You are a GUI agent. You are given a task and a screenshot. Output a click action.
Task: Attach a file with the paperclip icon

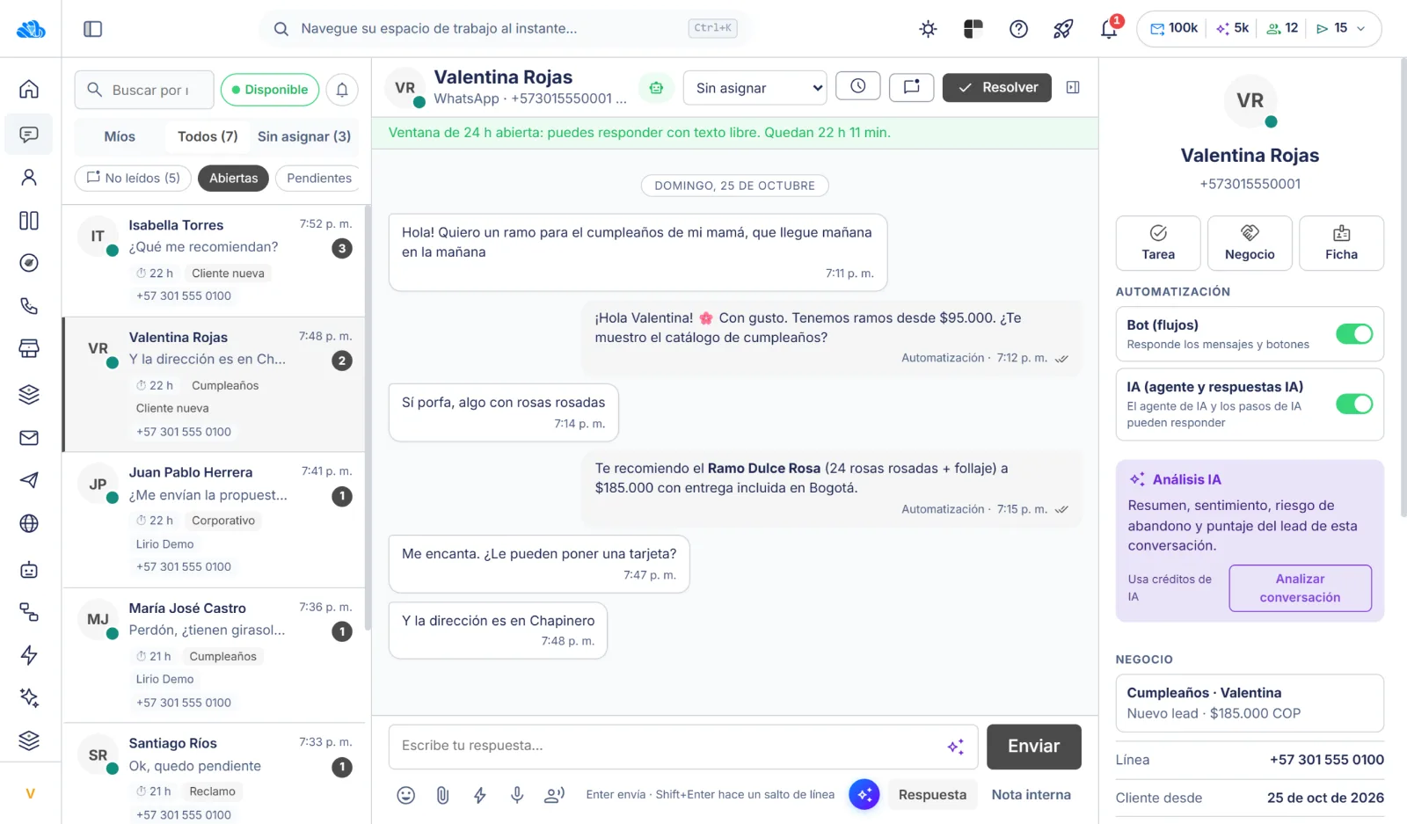coord(442,795)
